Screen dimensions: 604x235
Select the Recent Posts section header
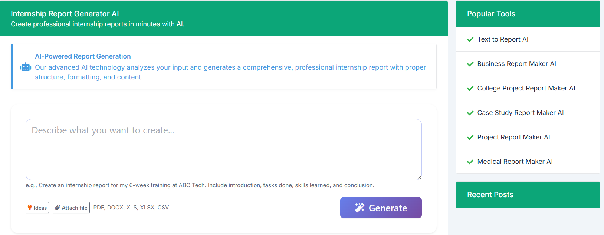(490, 195)
